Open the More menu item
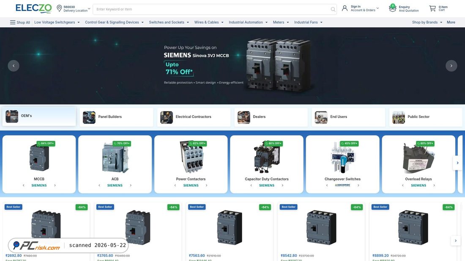The width and height of the screenshot is (465, 261). [x=451, y=22]
